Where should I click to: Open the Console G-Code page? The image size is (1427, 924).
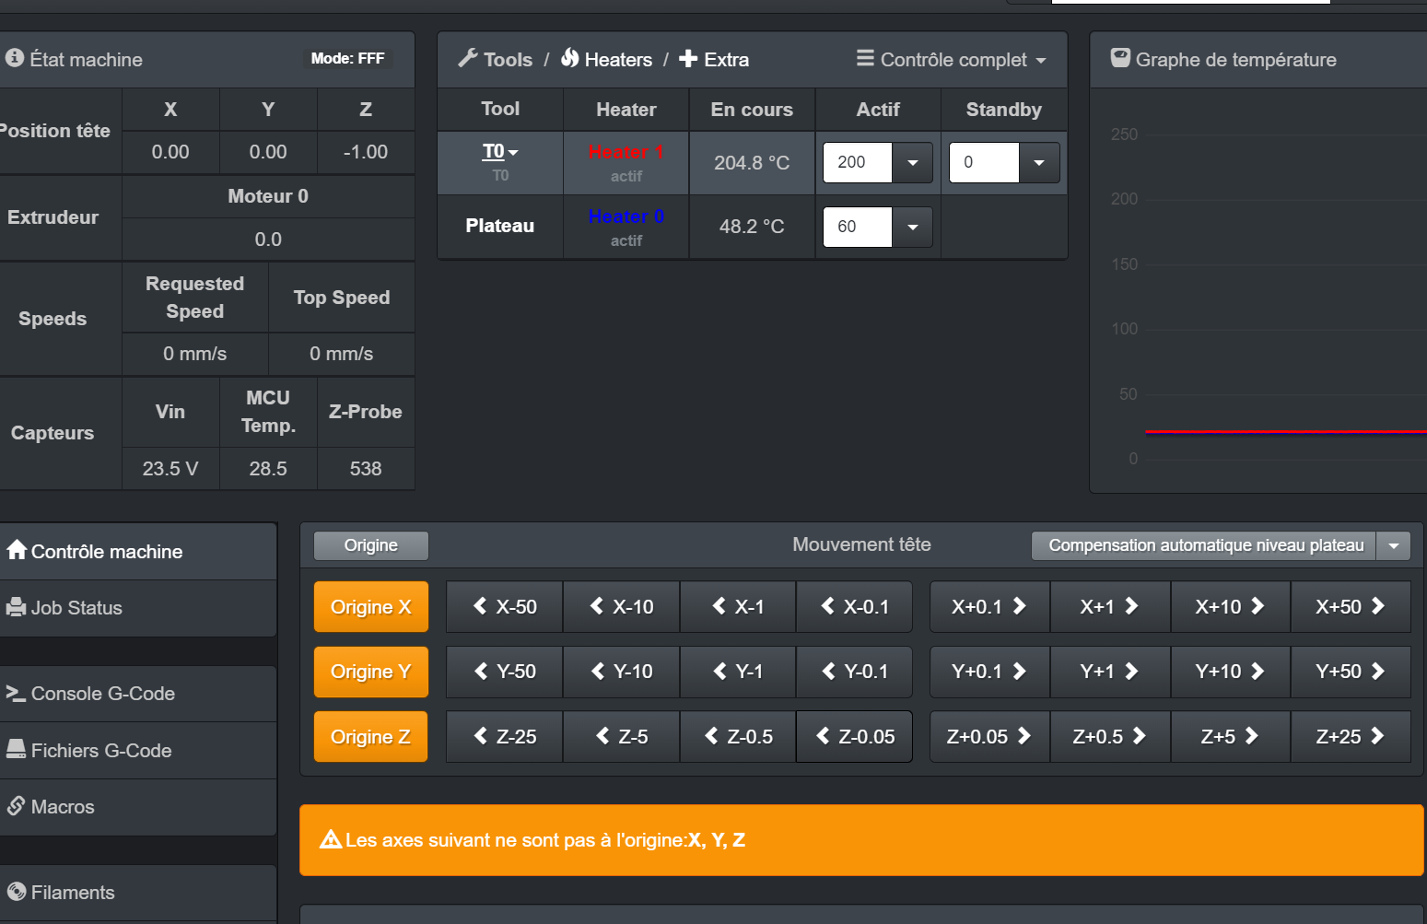[x=138, y=694]
